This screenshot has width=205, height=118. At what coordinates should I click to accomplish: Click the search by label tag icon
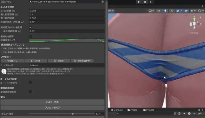184,114
